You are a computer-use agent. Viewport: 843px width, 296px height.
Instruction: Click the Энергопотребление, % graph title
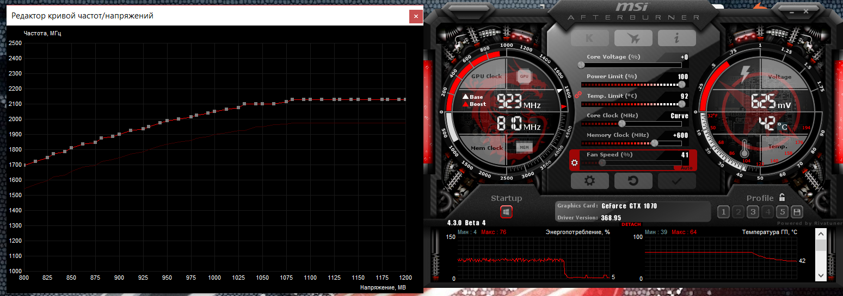tap(577, 232)
